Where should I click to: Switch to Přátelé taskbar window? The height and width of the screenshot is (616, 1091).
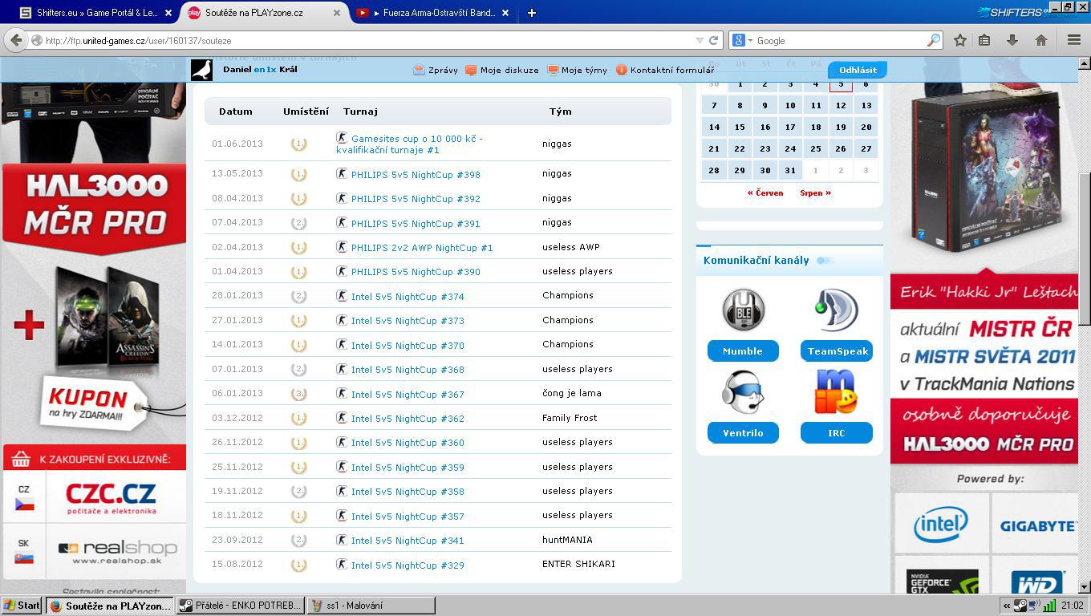click(241, 606)
